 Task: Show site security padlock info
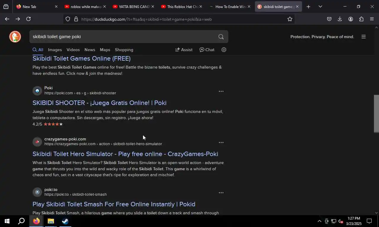point(76,19)
